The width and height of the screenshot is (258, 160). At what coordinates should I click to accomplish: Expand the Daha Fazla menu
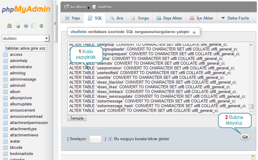pyautogui.click(x=235, y=18)
